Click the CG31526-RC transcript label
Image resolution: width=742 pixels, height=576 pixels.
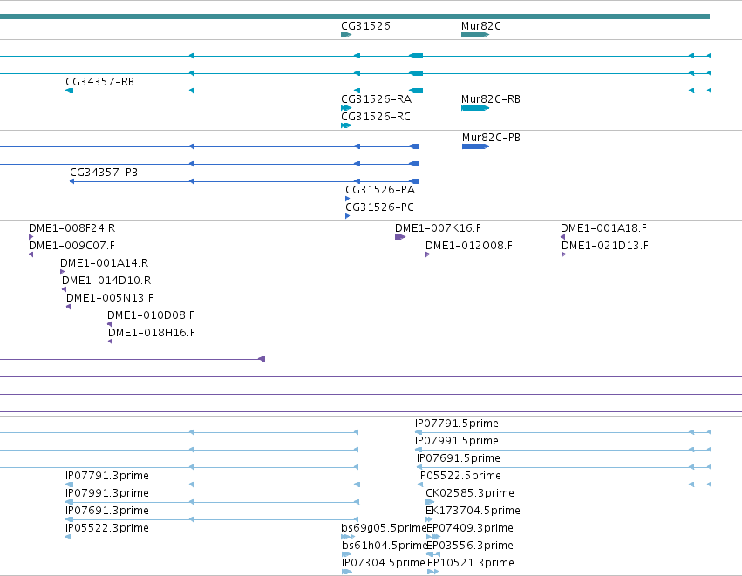(376, 117)
